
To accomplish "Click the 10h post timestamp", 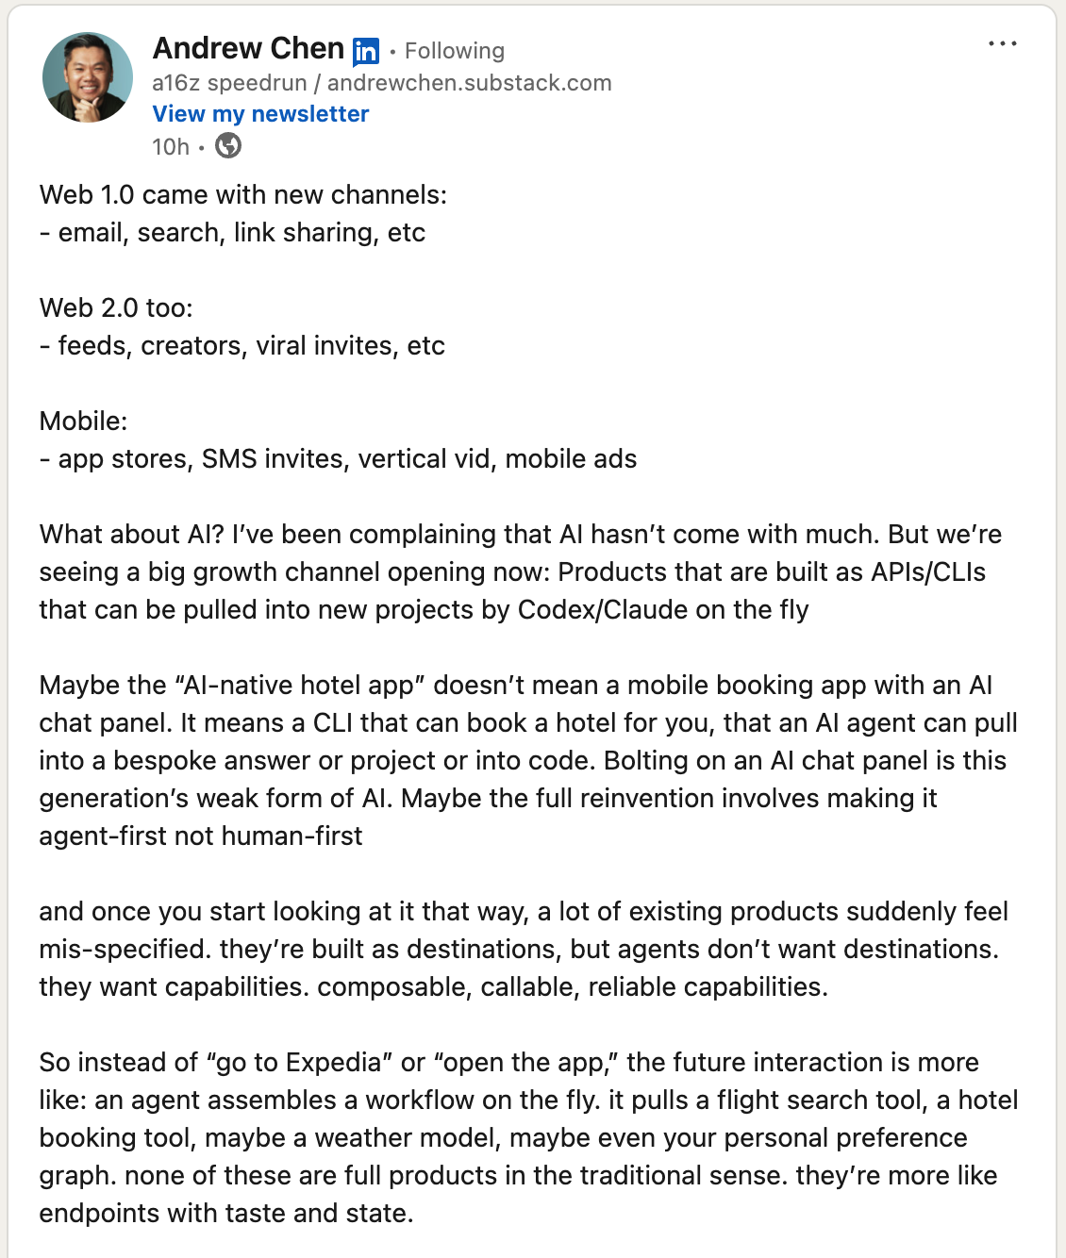I will pos(171,147).
